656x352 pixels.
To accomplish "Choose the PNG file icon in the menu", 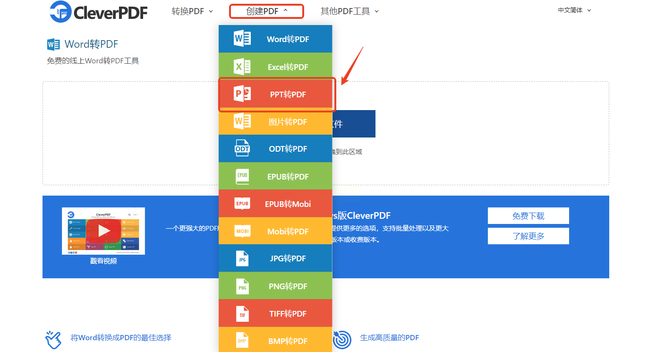I will pos(242,286).
